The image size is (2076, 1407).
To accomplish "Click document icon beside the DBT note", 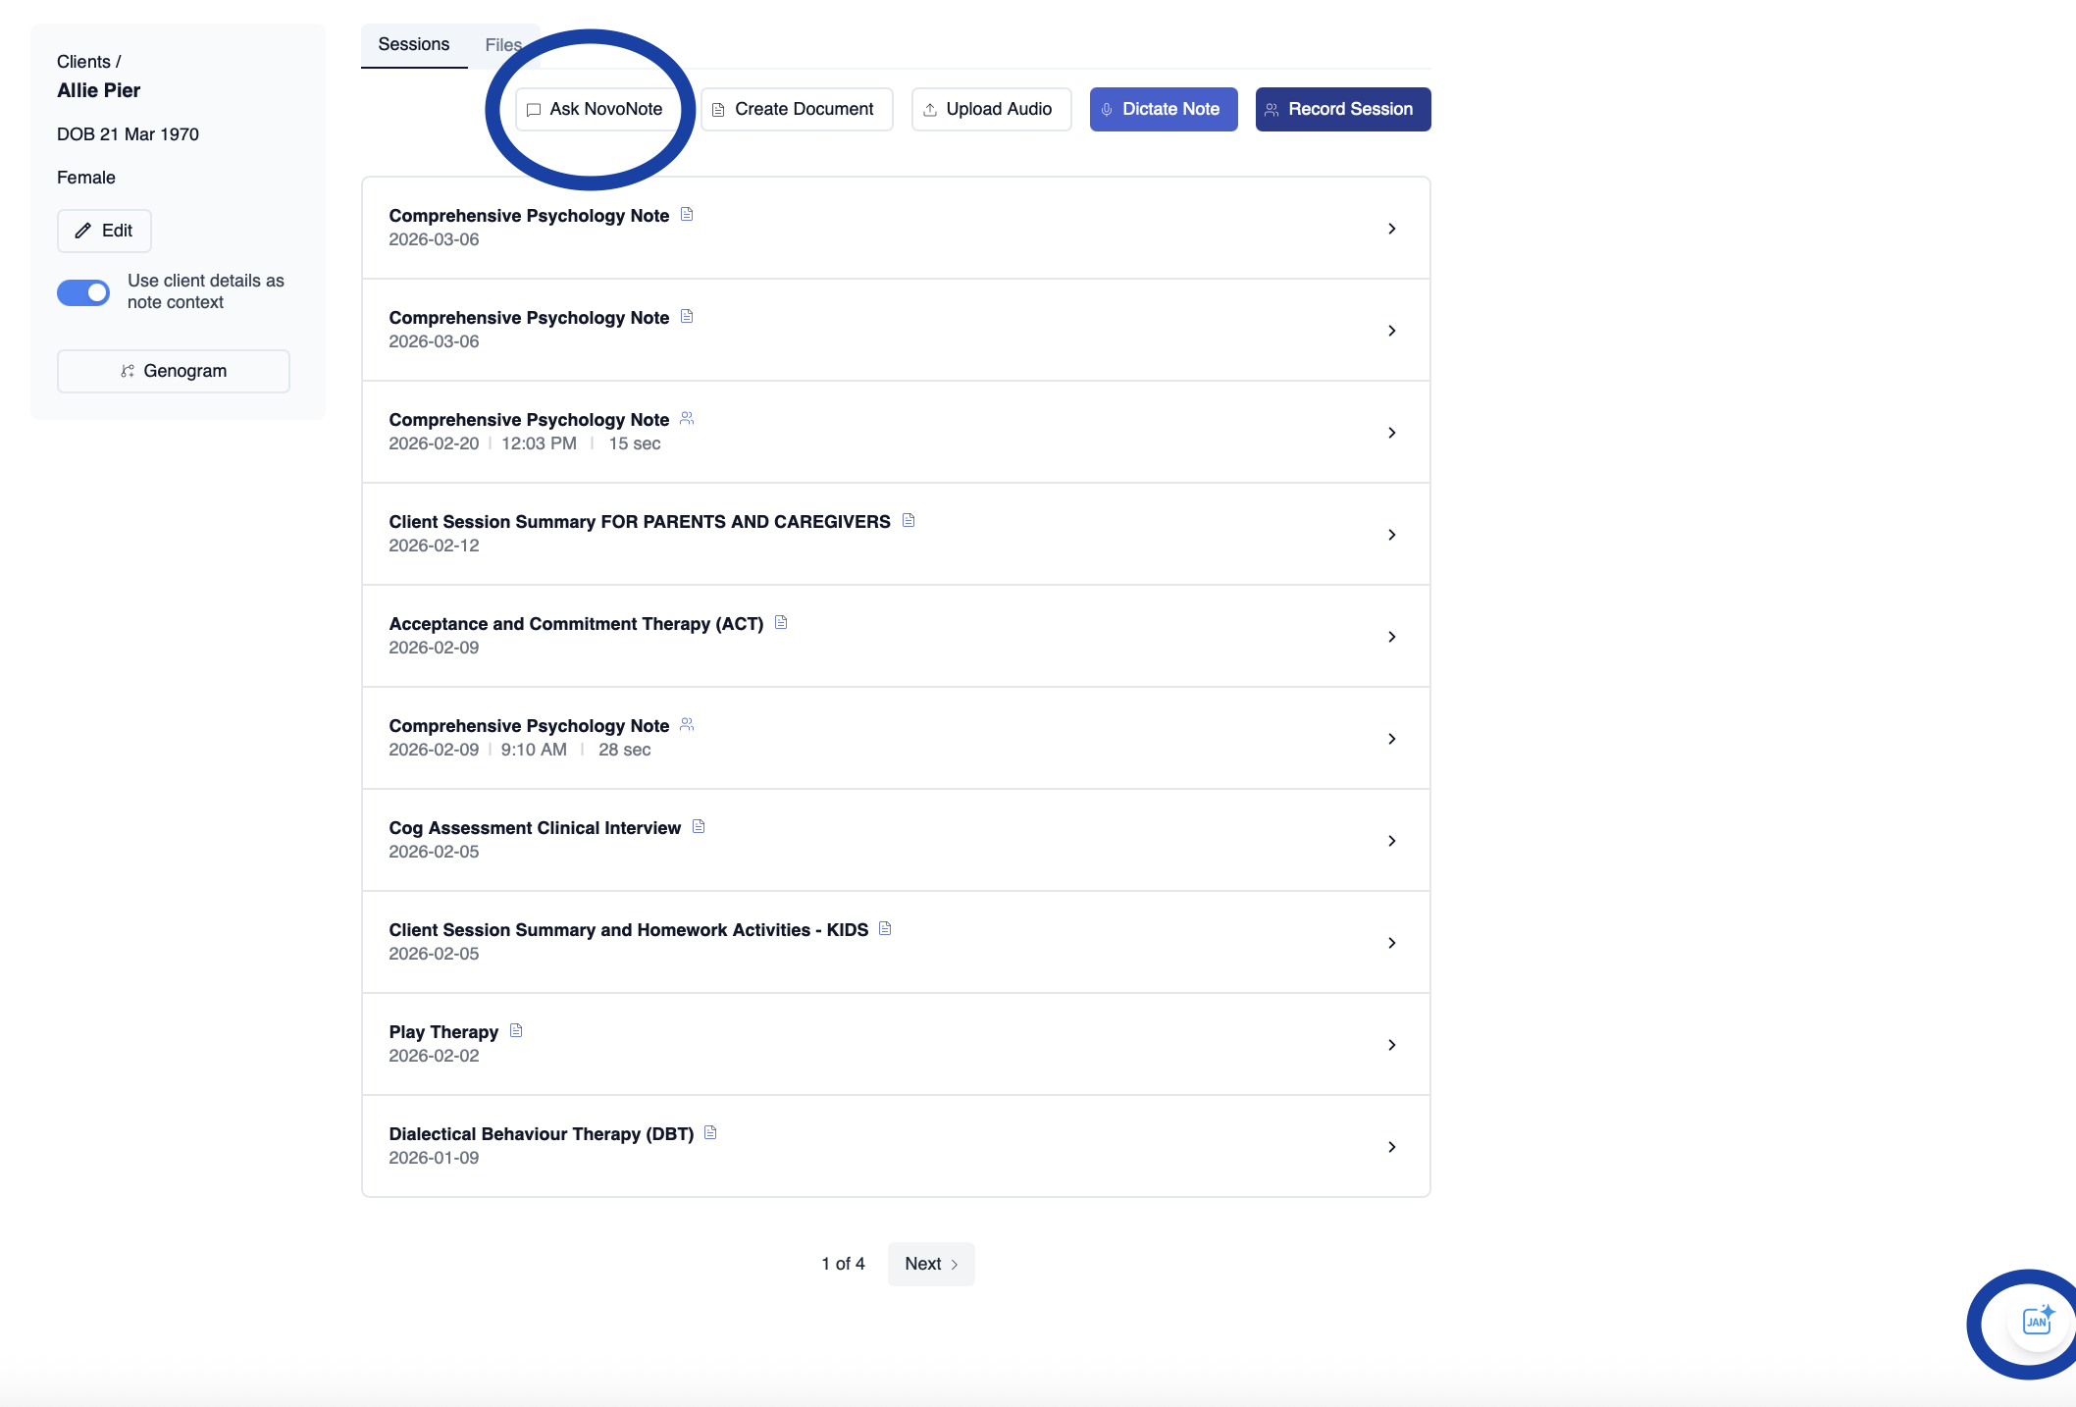I will pyautogui.click(x=710, y=1132).
